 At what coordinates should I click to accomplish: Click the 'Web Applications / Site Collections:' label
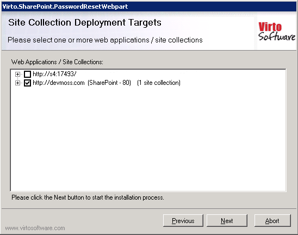coord(57,62)
